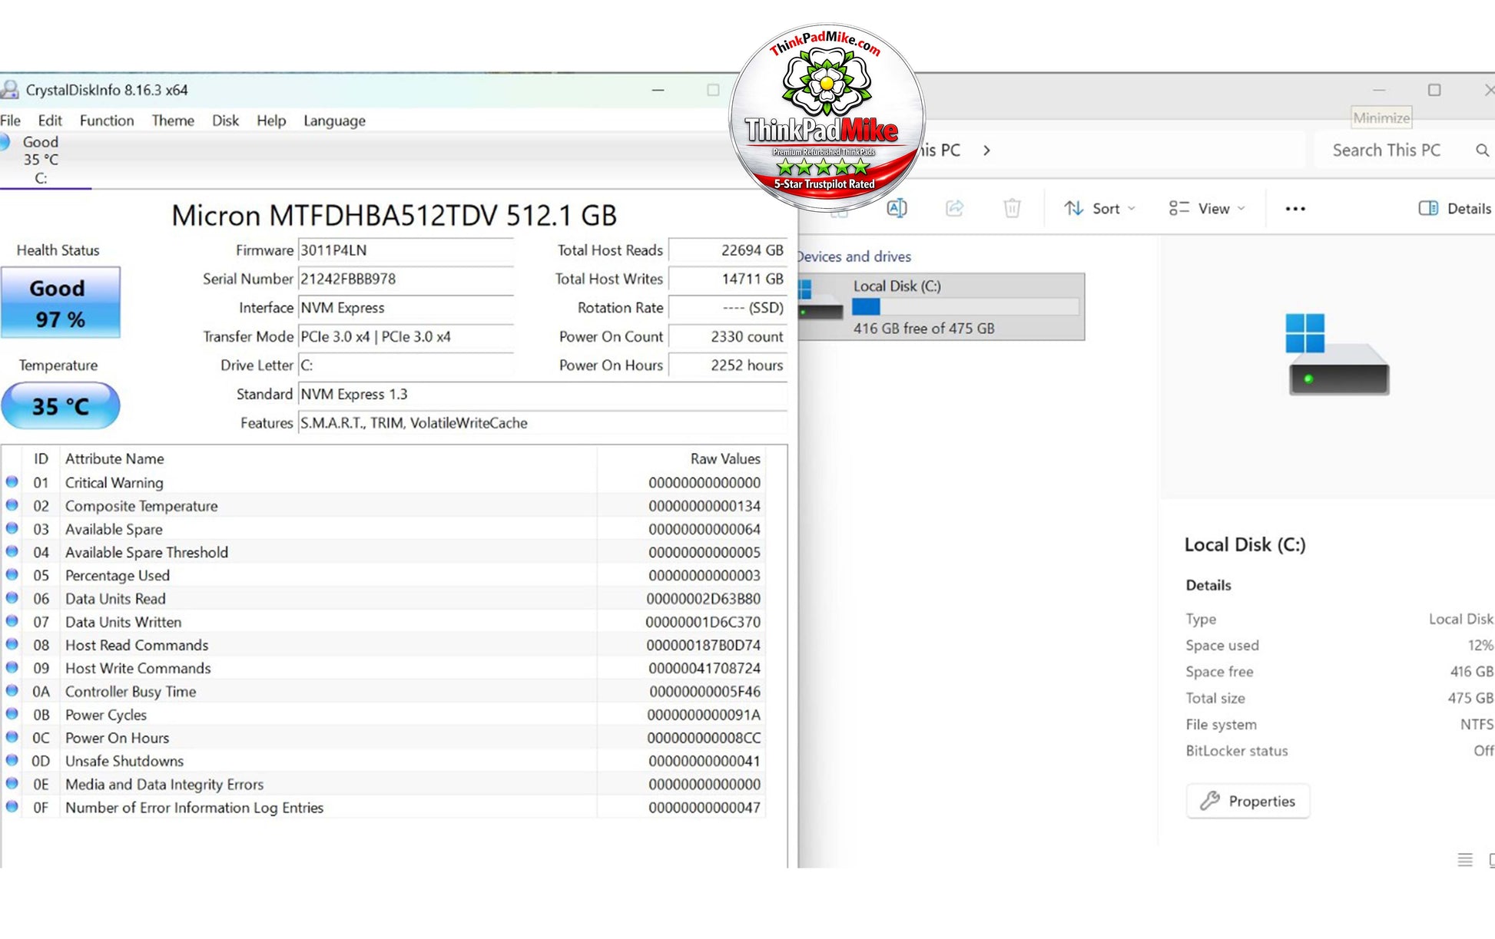Switch to list view layout icon
This screenshot has height=939, width=1495.
click(1465, 860)
